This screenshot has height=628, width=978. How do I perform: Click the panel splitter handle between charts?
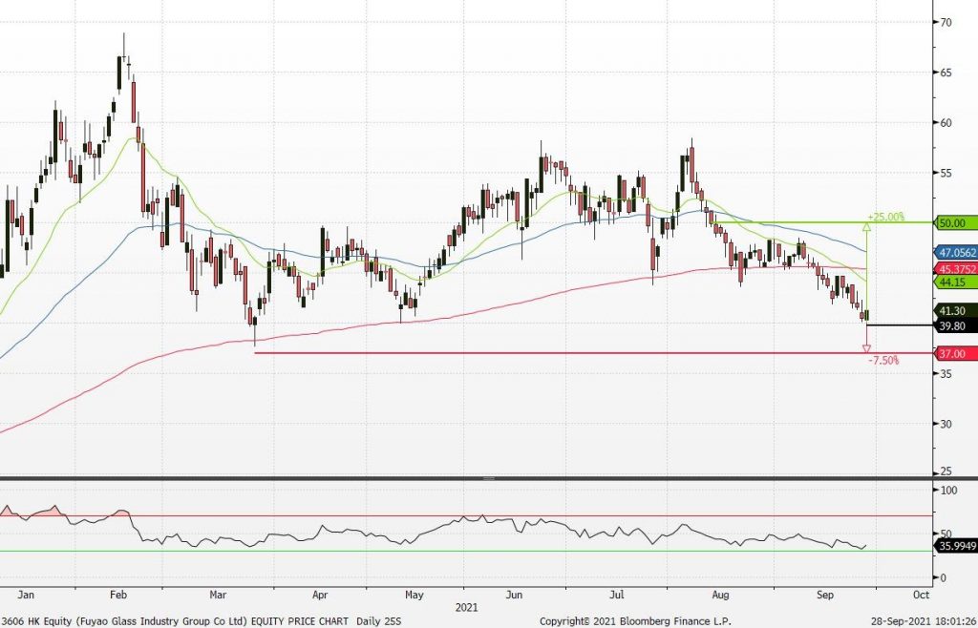click(x=488, y=478)
